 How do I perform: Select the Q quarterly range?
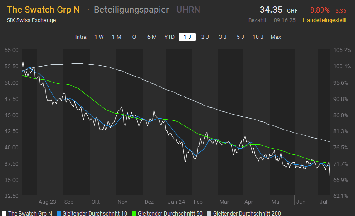tap(134, 37)
